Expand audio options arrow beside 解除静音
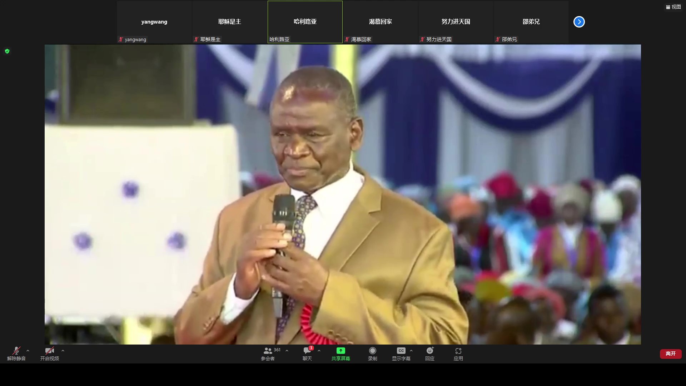This screenshot has height=386, width=686. [x=28, y=351]
